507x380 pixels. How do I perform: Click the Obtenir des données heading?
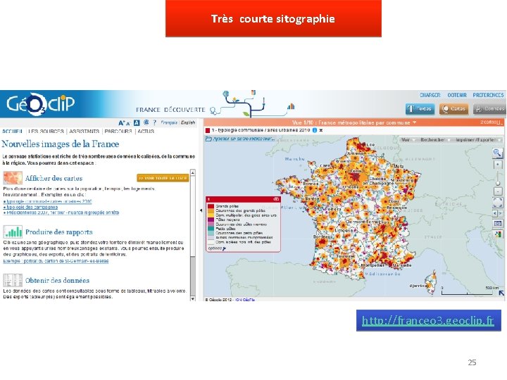point(57,281)
